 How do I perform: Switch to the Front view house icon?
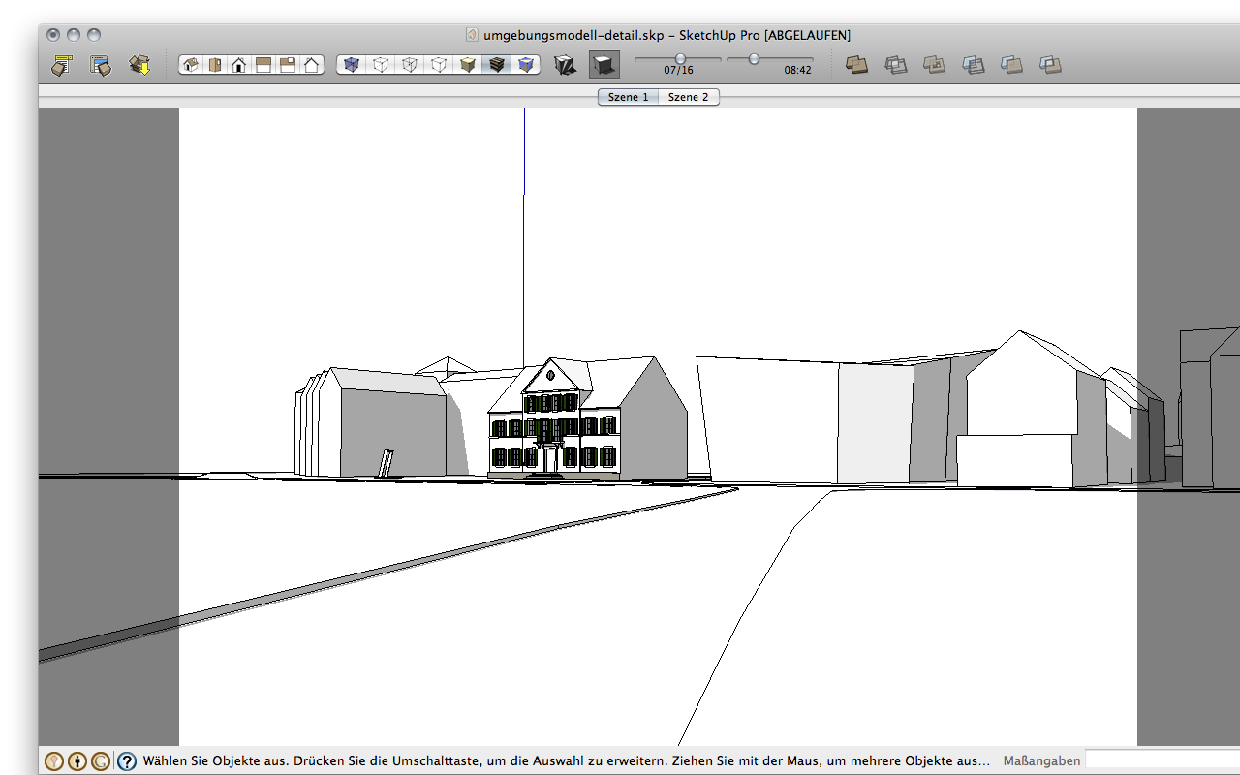tap(238, 65)
